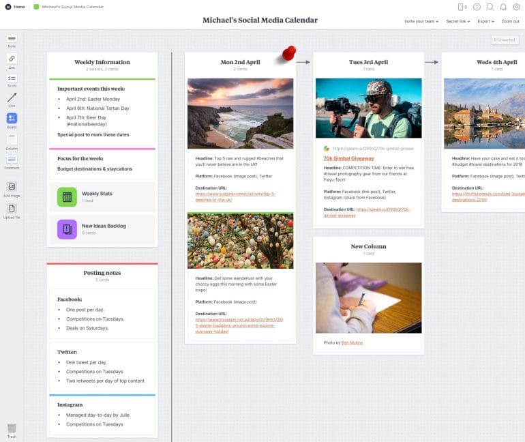The height and width of the screenshot is (442, 525).
Task: Click Zoom out in header
Action: click(x=510, y=21)
